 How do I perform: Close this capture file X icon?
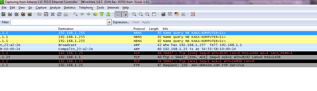point(53,14)
